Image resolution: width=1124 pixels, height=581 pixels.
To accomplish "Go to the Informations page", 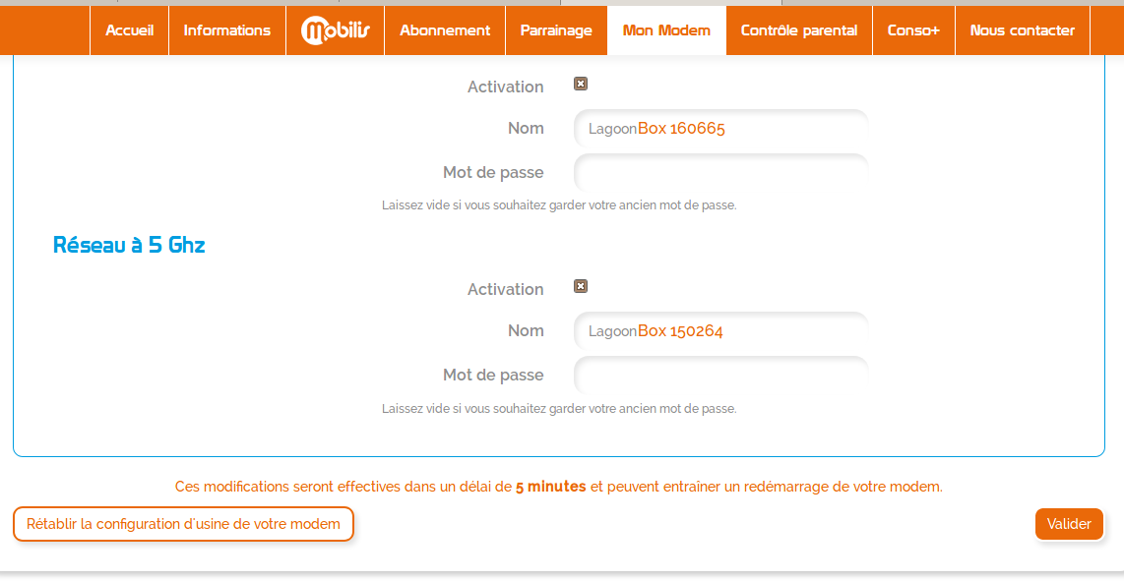I will coord(227,30).
